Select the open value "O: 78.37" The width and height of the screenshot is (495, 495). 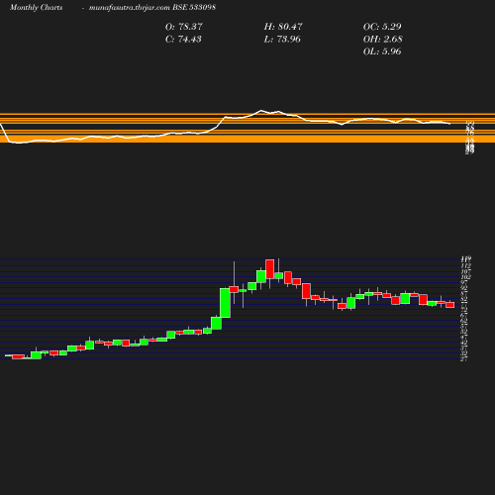184,27
